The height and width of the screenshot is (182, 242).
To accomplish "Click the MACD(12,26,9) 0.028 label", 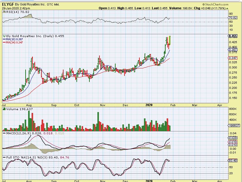I will pyautogui.click(x=24, y=133).
